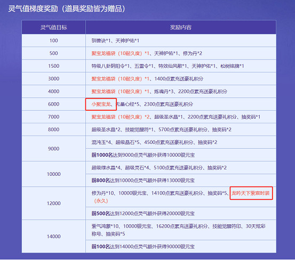Click the 前500名 bonus reward line
The height and width of the screenshot is (260, 295).
(143, 214)
